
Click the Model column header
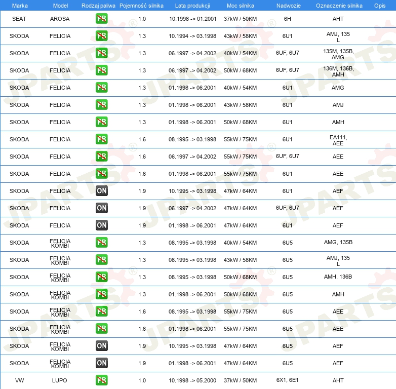click(60, 6)
